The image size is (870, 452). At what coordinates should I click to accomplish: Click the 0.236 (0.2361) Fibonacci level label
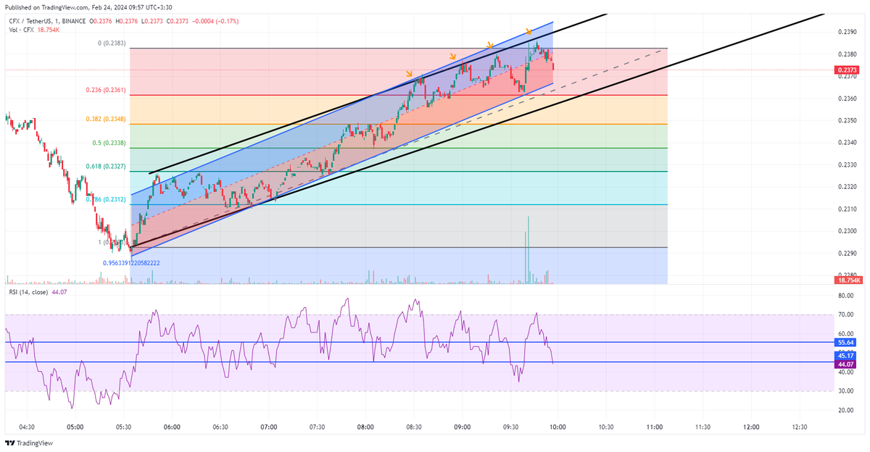coord(105,91)
